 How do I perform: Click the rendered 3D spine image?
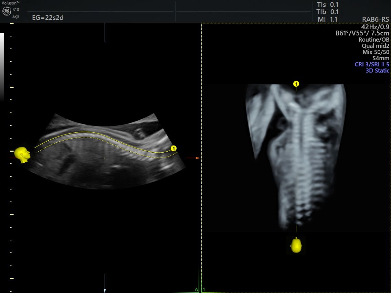[x=296, y=155]
